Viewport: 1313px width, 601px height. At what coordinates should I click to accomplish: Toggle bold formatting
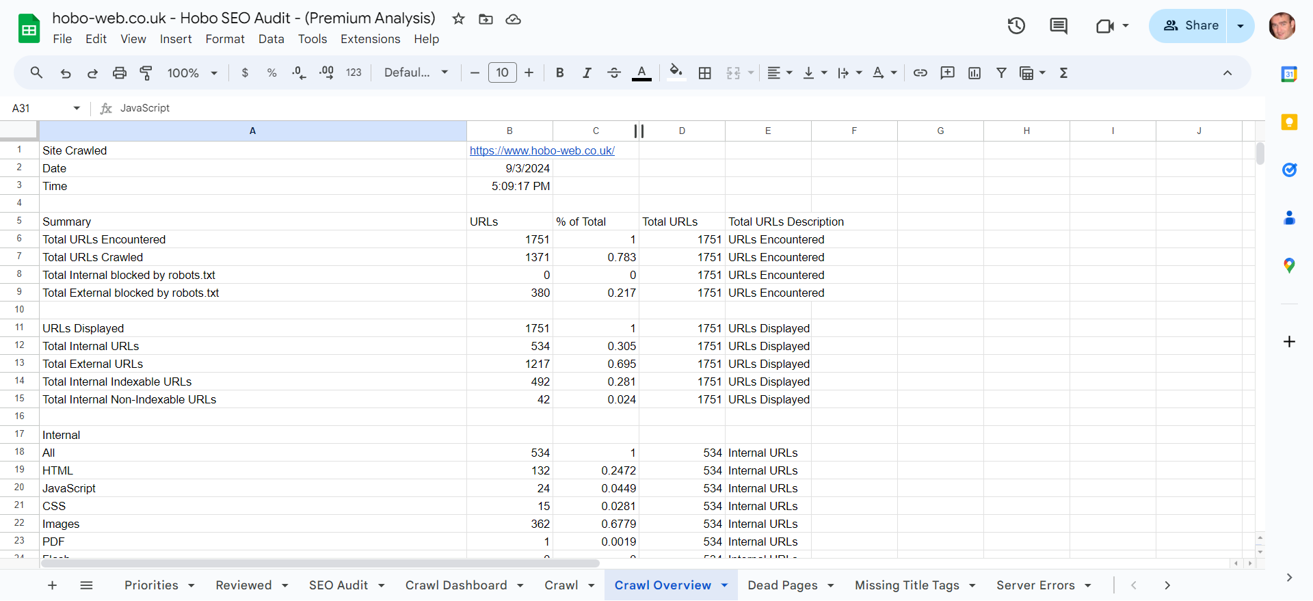coord(560,72)
